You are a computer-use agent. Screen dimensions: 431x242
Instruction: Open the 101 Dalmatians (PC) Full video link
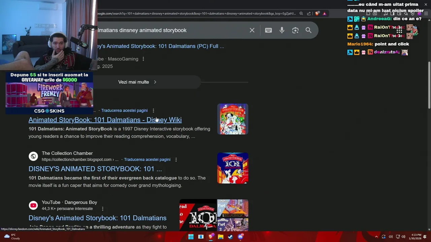(x=161, y=46)
